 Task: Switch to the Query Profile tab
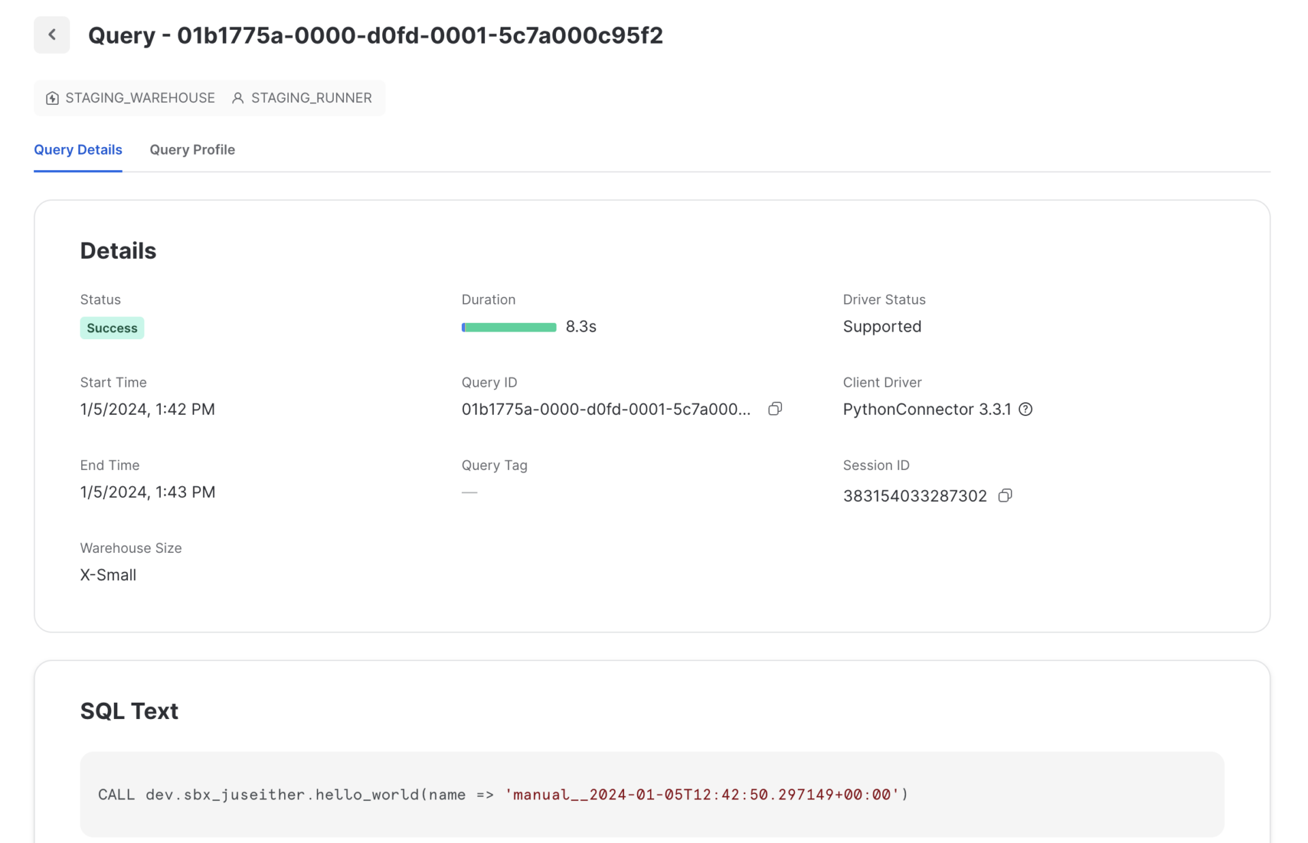pos(192,150)
